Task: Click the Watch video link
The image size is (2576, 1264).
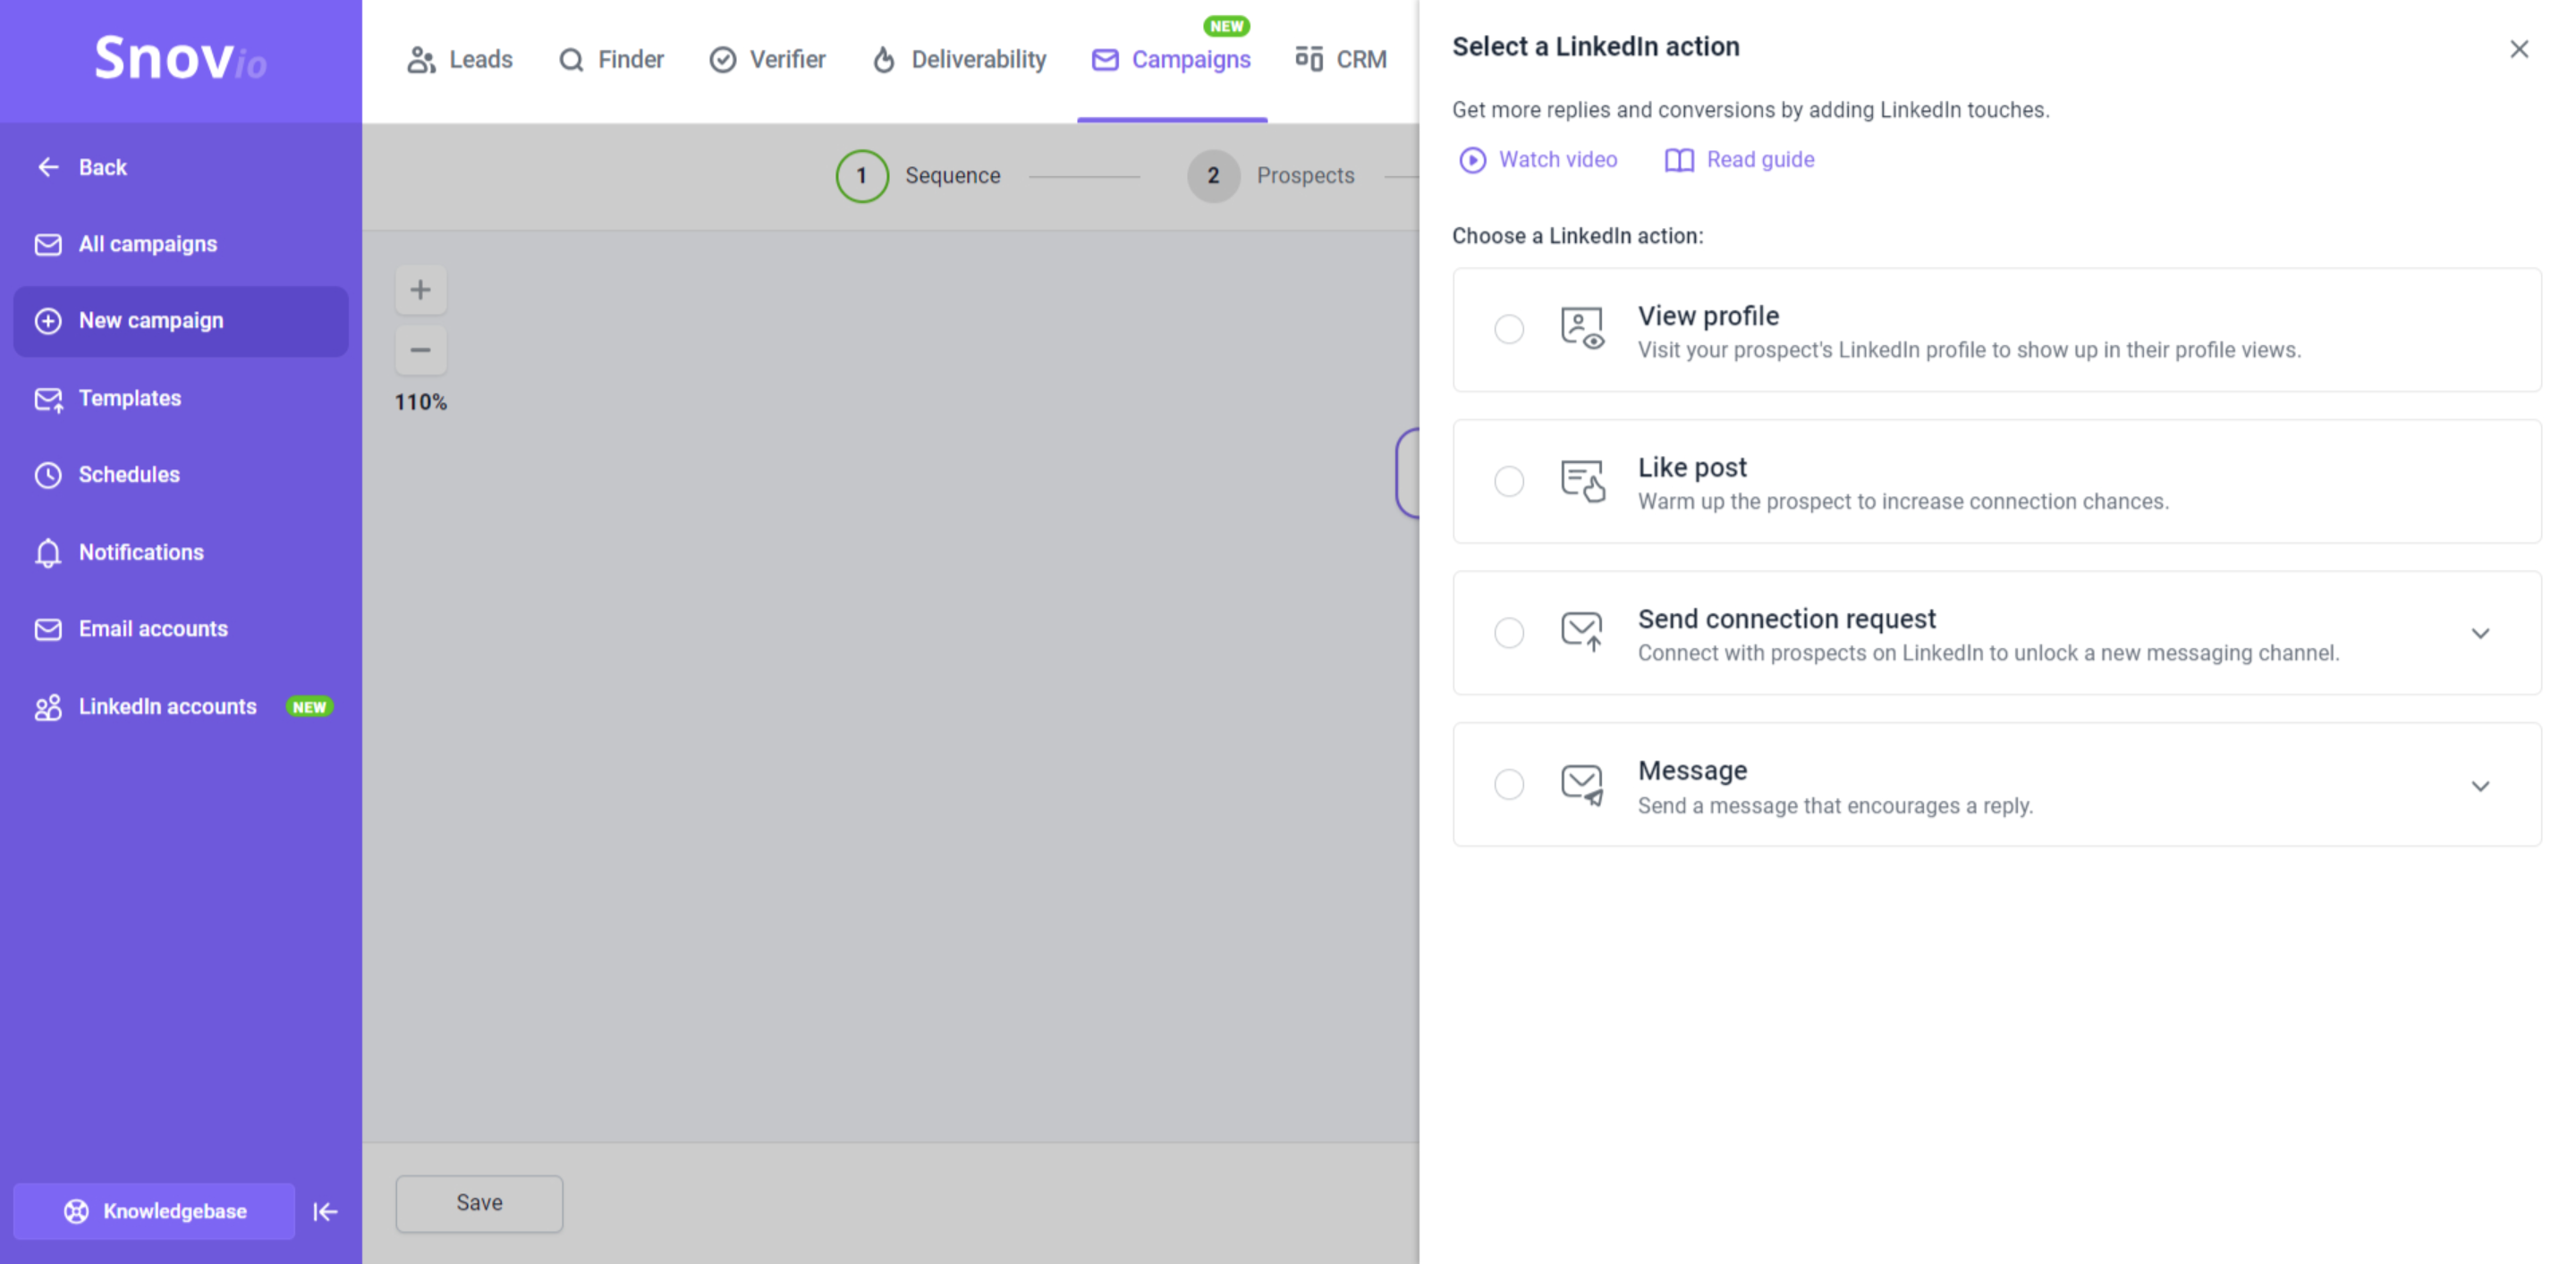Action: (x=1538, y=160)
